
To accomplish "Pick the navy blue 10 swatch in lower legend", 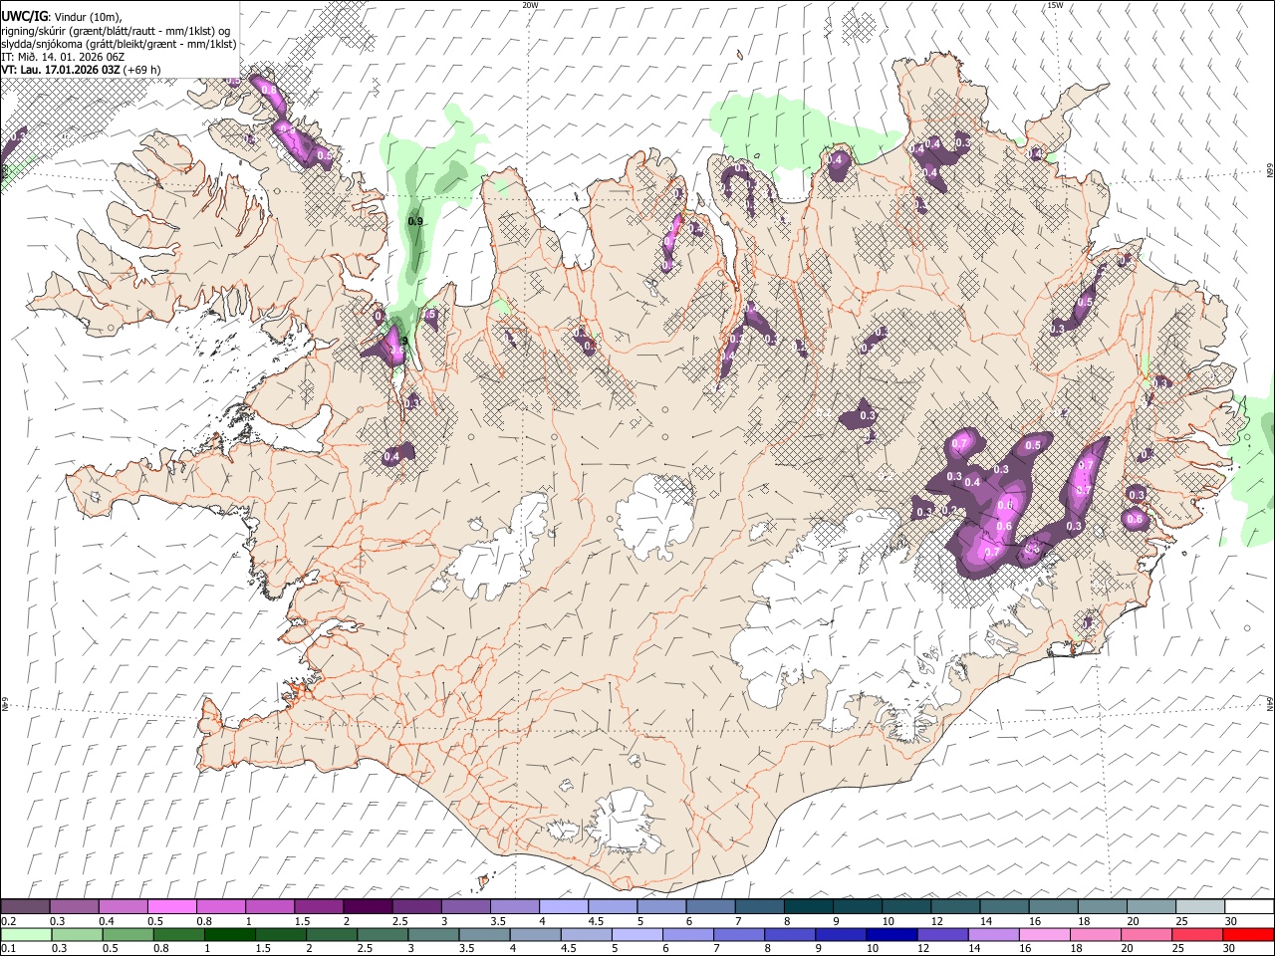I will [x=891, y=934].
